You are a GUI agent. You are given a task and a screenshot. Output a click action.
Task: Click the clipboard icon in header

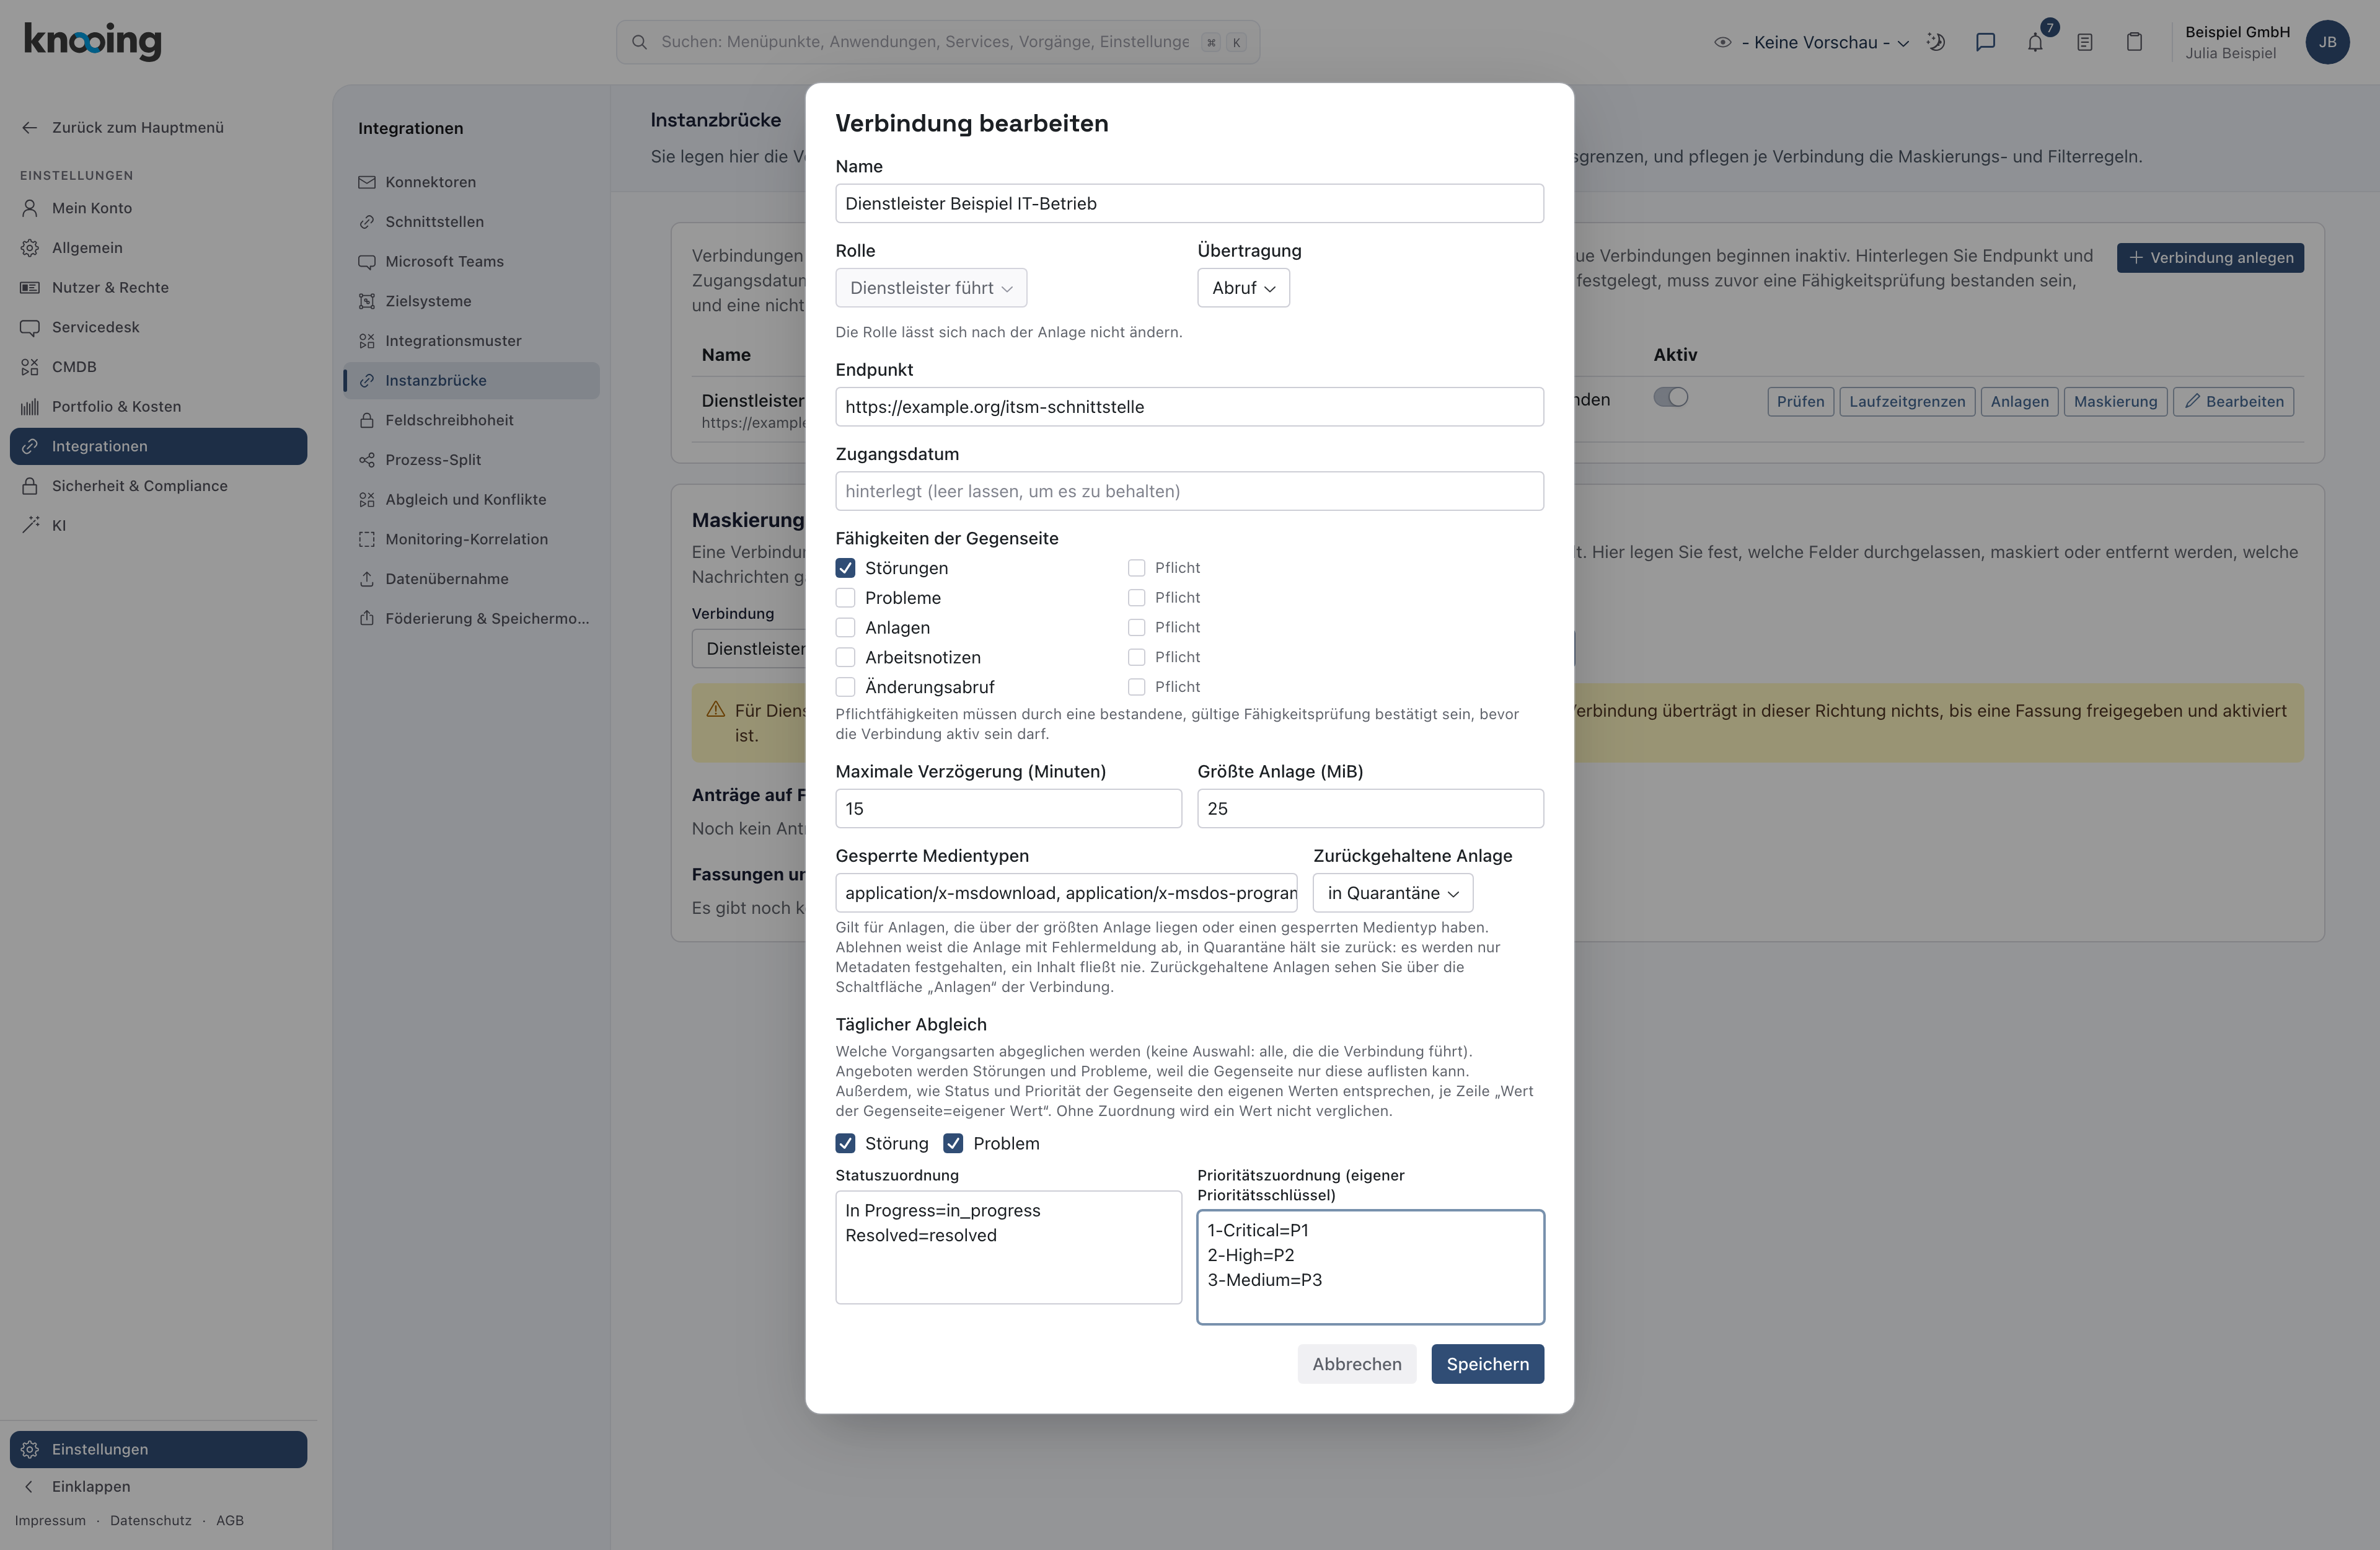pyautogui.click(x=2134, y=42)
